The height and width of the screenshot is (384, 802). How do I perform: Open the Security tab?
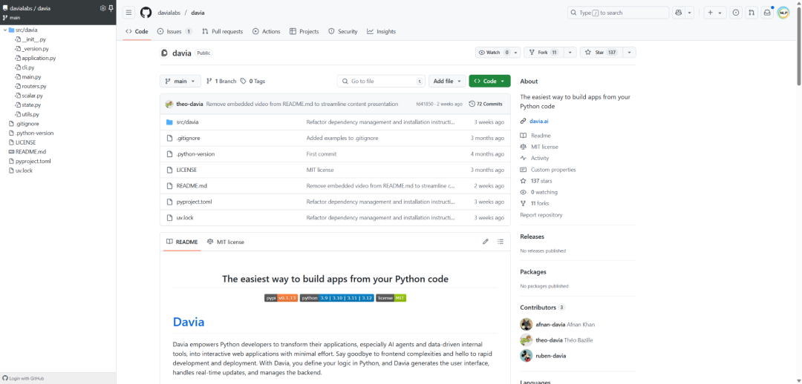click(342, 32)
